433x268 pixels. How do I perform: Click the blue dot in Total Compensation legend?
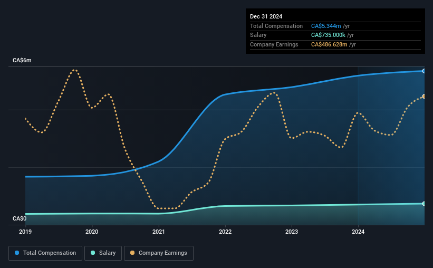click(x=17, y=253)
